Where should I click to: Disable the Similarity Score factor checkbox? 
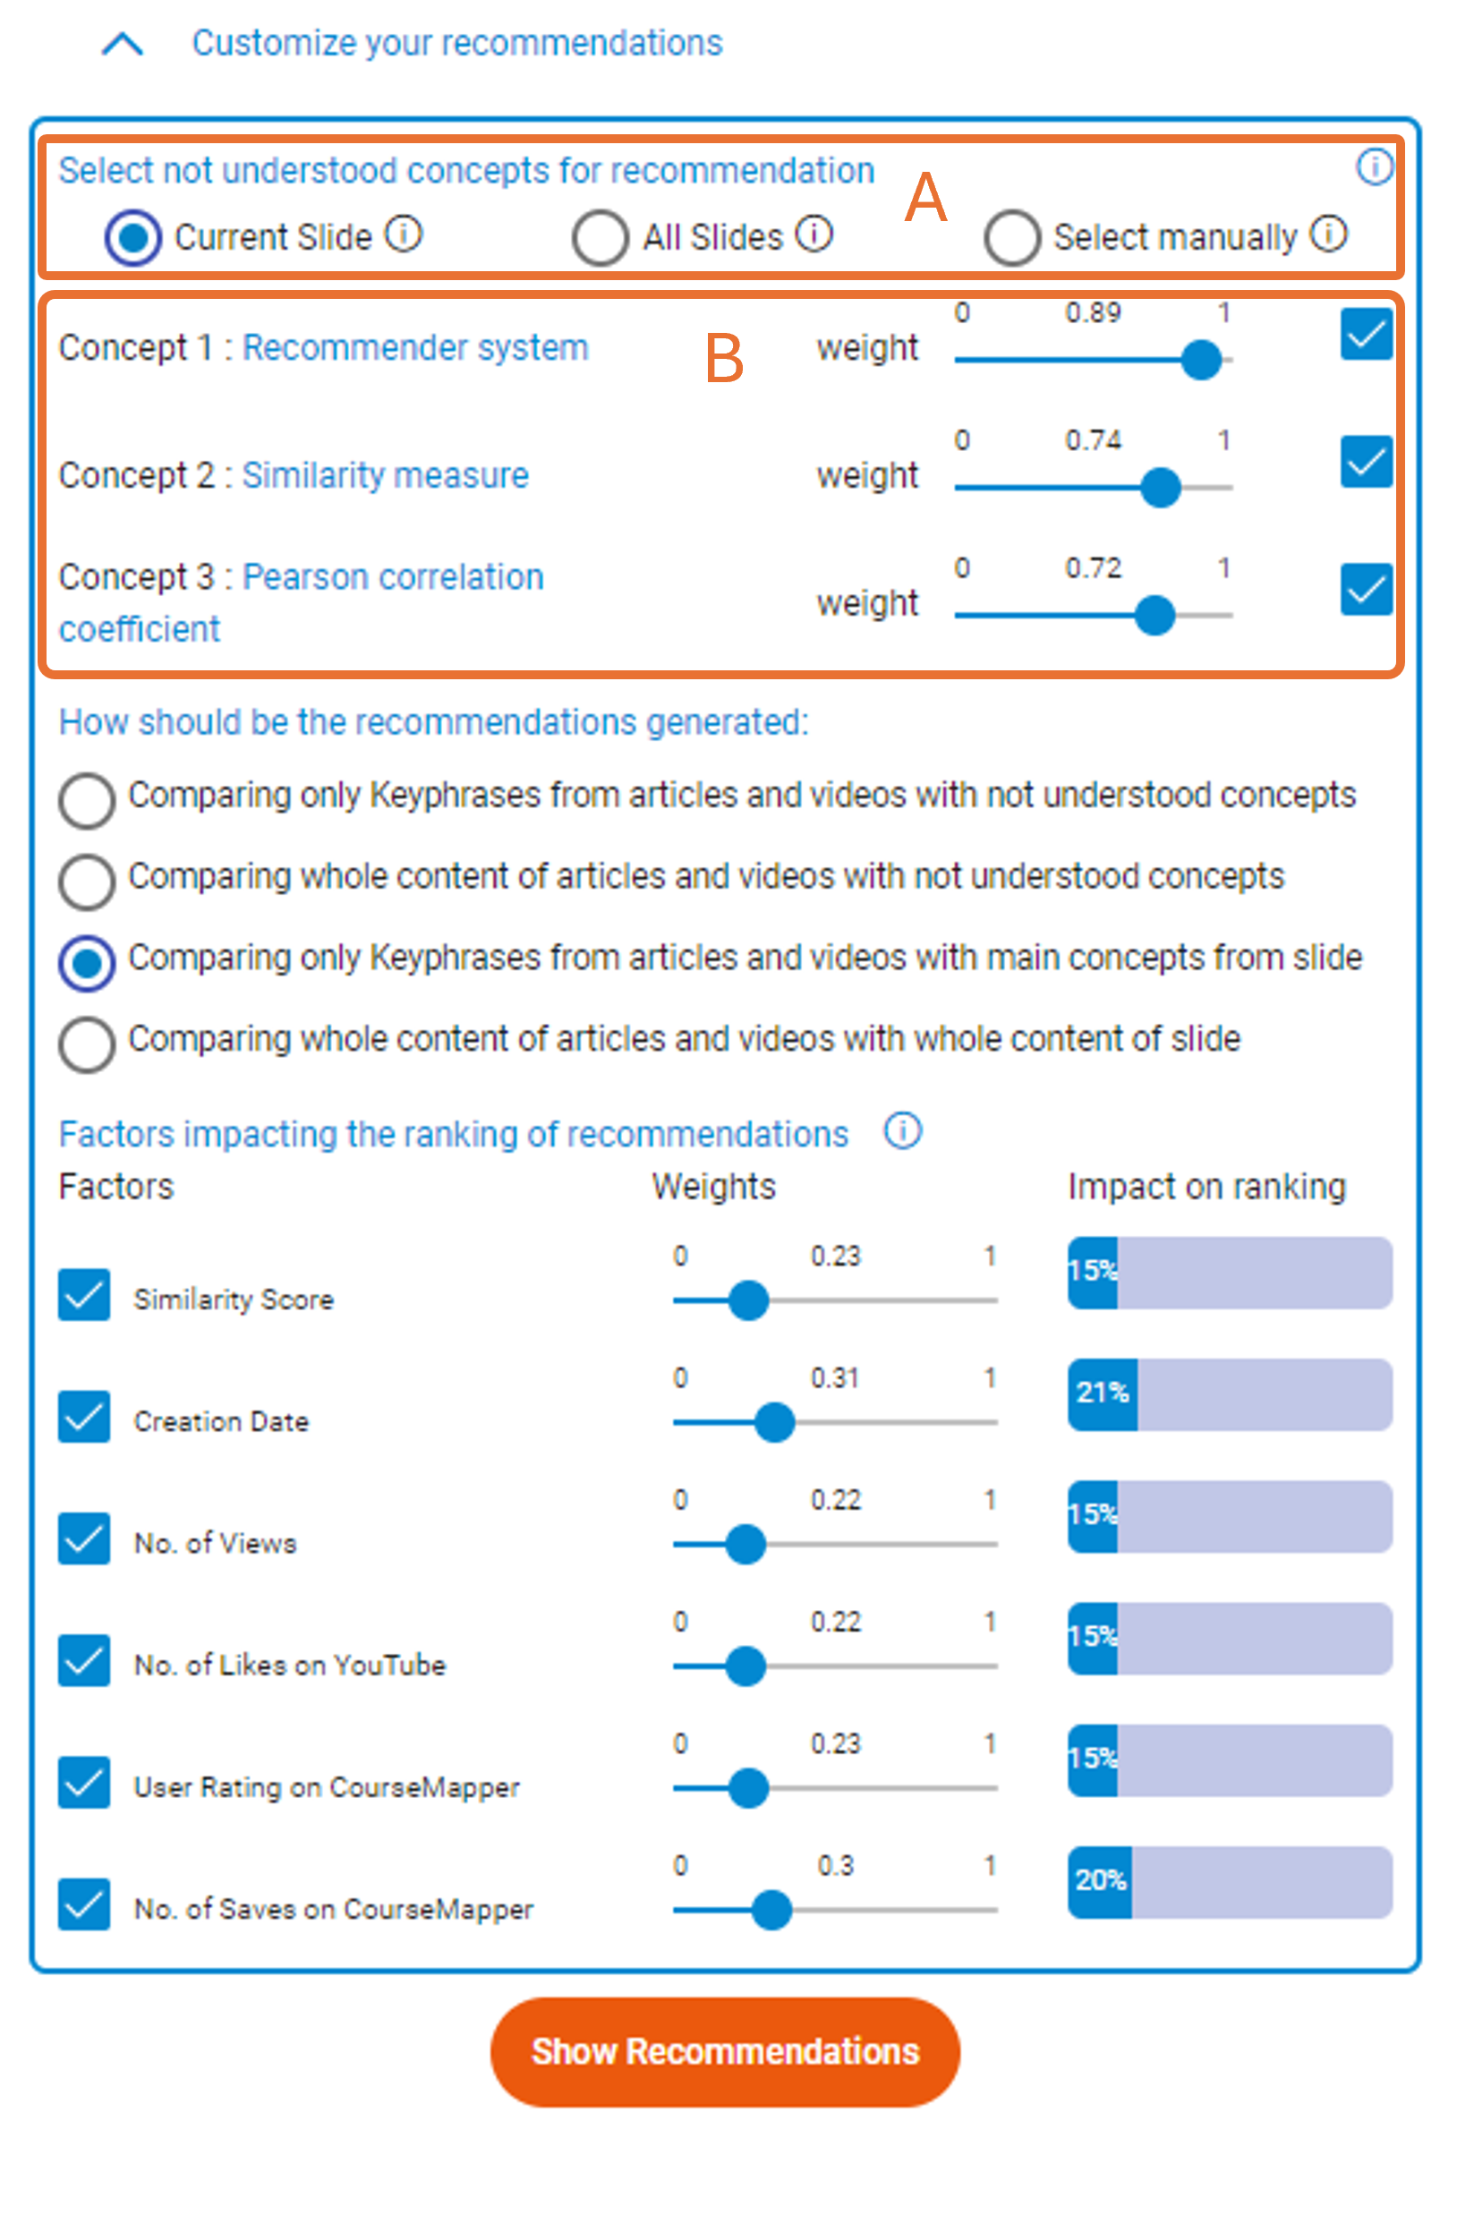[x=84, y=1296]
